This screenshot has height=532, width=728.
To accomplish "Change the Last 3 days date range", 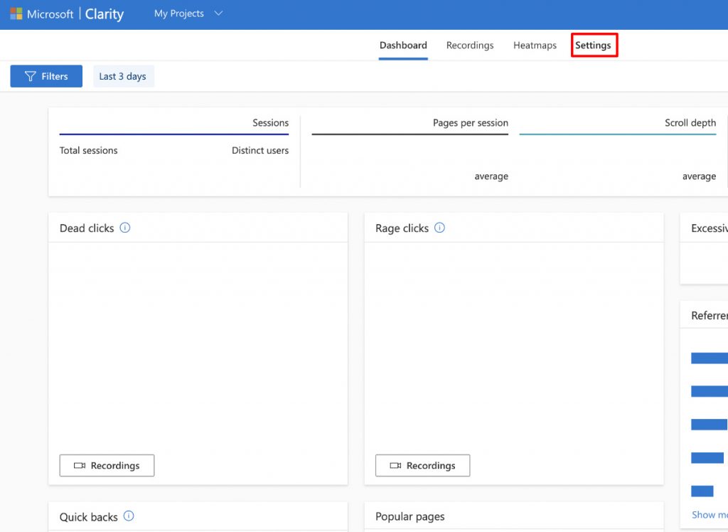I will click(122, 76).
